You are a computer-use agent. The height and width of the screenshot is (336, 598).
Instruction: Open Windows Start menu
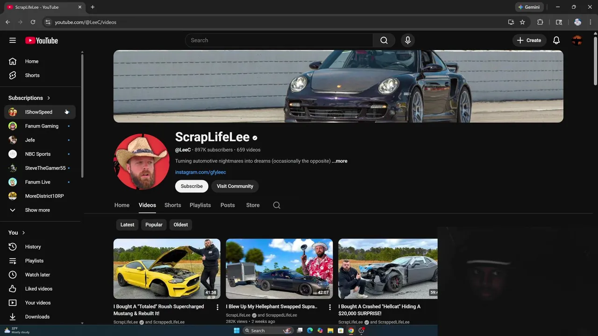click(236, 330)
